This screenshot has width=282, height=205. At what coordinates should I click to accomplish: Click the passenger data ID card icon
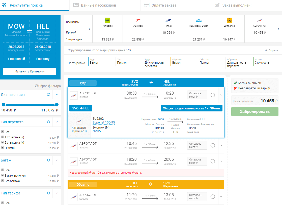pos(76,5)
